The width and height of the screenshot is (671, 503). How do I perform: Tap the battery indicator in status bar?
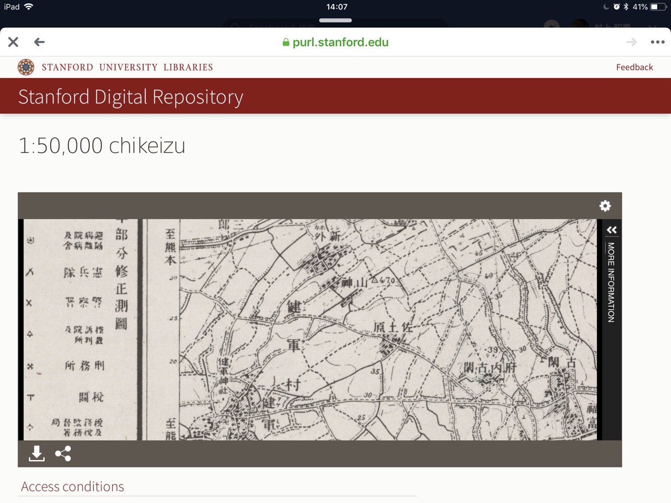[657, 7]
